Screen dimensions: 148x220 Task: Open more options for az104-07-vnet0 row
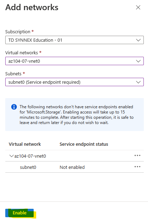coord(137,156)
